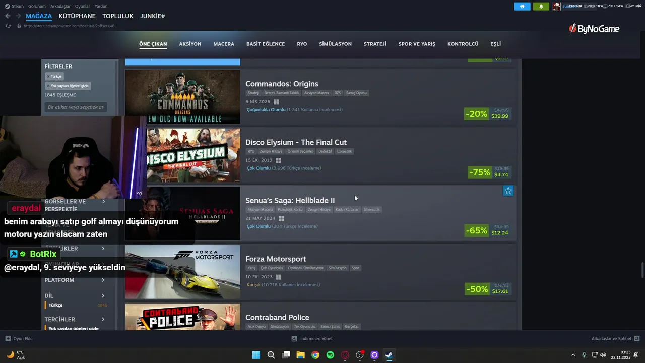Screen dimensions: 645x363
Task: Expand the PLATFORM filter section
Action: [x=75, y=280]
